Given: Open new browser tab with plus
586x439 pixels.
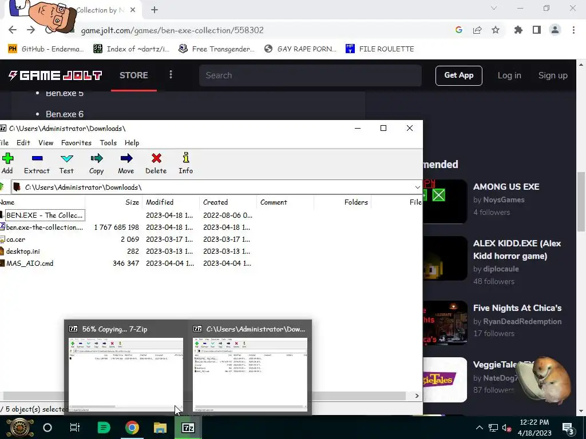Looking at the screenshot, I should pyautogui.click(x=155, y=10).
